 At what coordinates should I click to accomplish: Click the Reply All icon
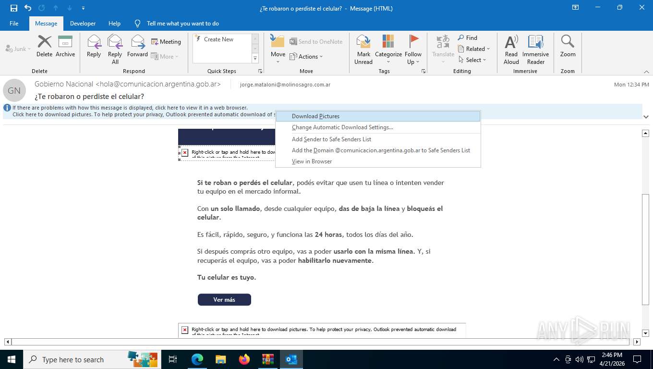tap(115, 49)
